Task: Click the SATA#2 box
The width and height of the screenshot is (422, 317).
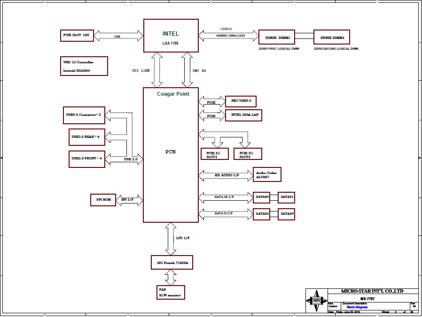Action: [261, 214]
